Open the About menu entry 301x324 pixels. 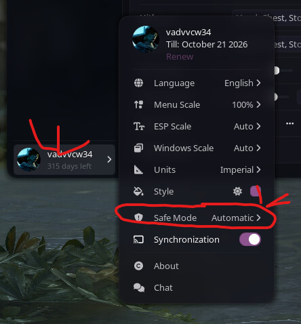click(x=197, y=266)
